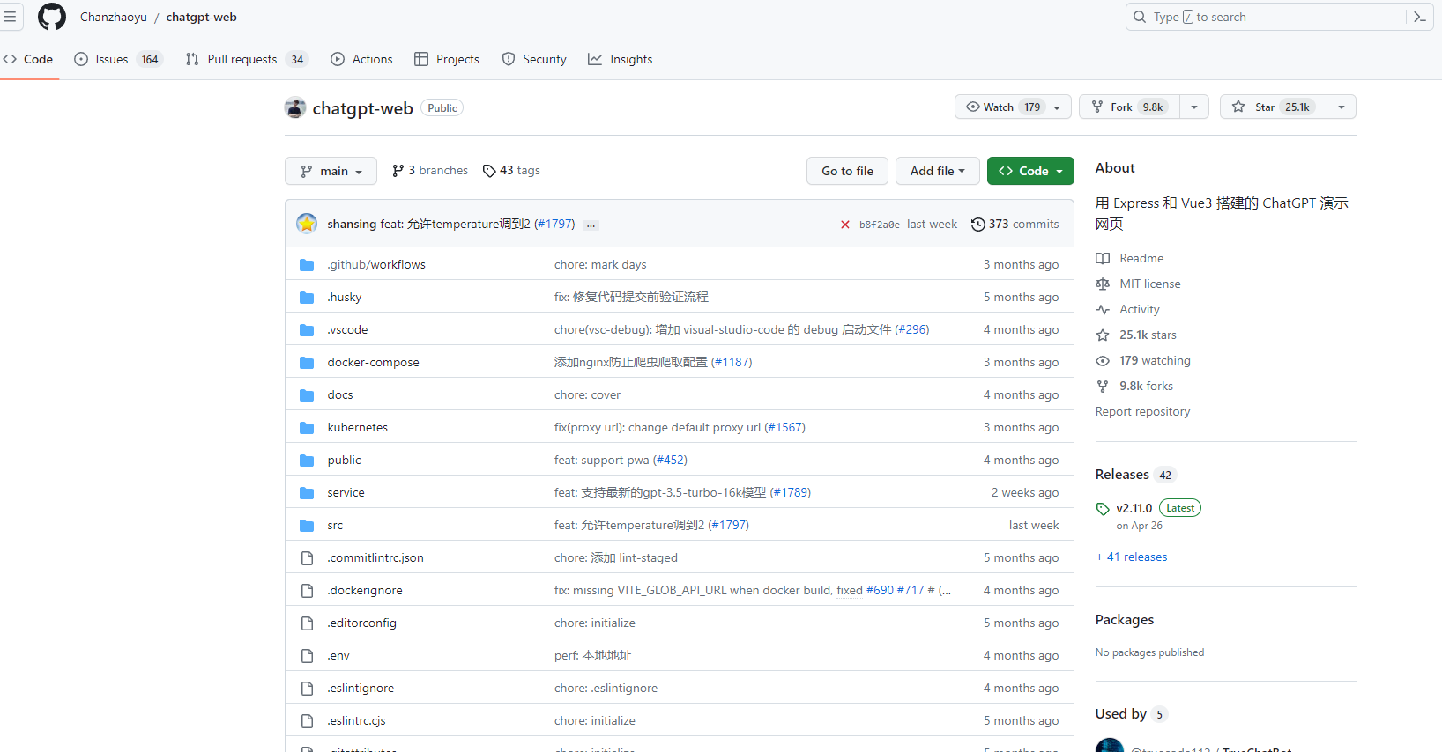View the 43 tags link

[x=511, y=171]
